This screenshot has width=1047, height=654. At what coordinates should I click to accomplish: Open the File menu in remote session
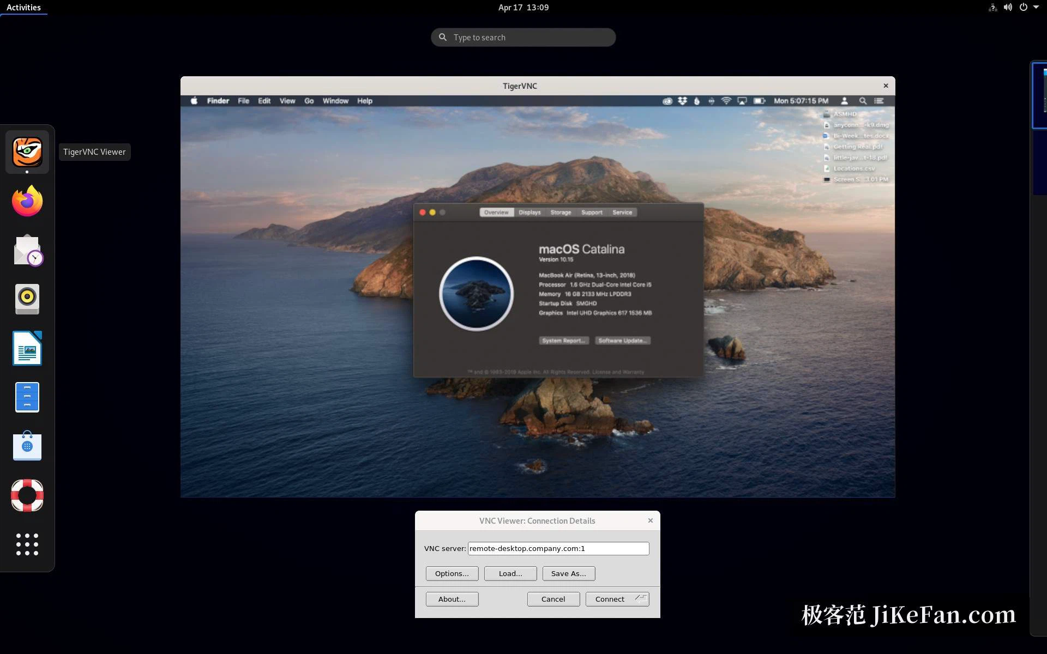(x=243, y=101)
